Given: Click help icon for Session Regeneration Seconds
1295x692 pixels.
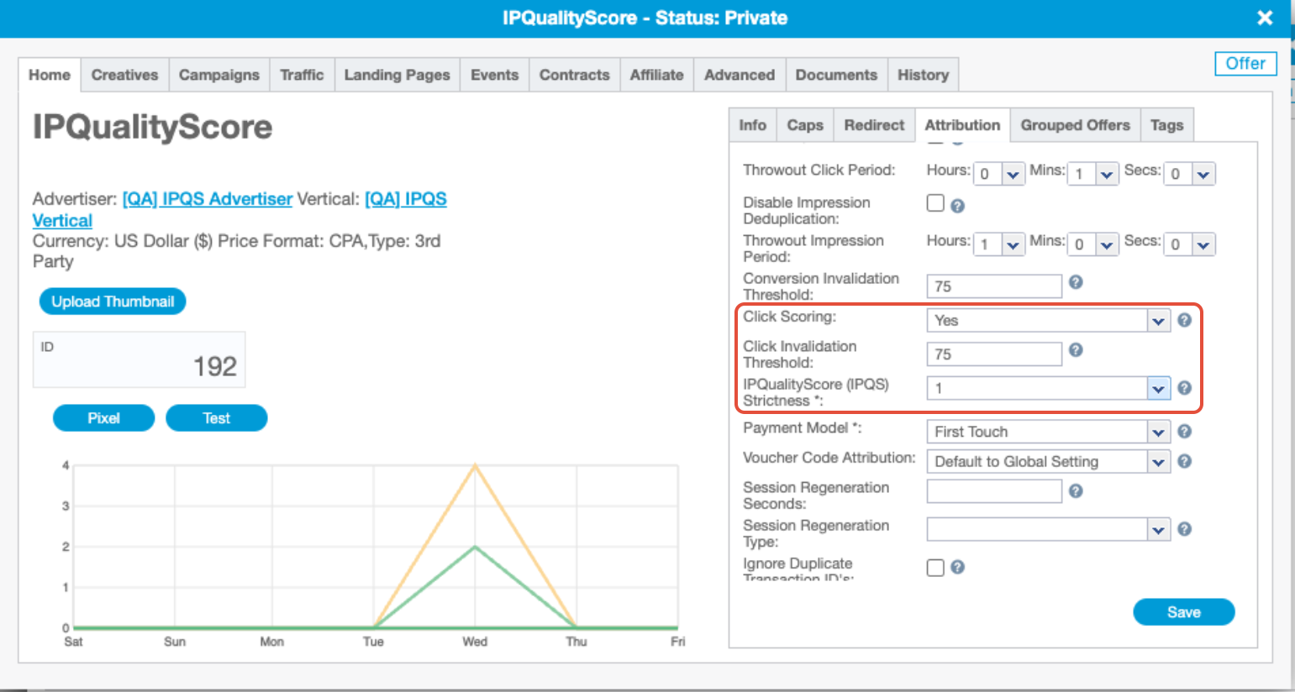Looking at the screenshot, I should (1076, 491).
